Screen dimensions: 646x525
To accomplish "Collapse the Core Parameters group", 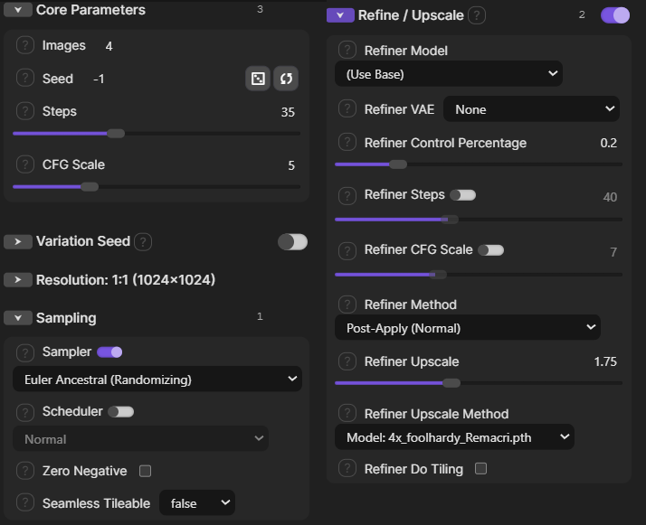I will [18, 9].
